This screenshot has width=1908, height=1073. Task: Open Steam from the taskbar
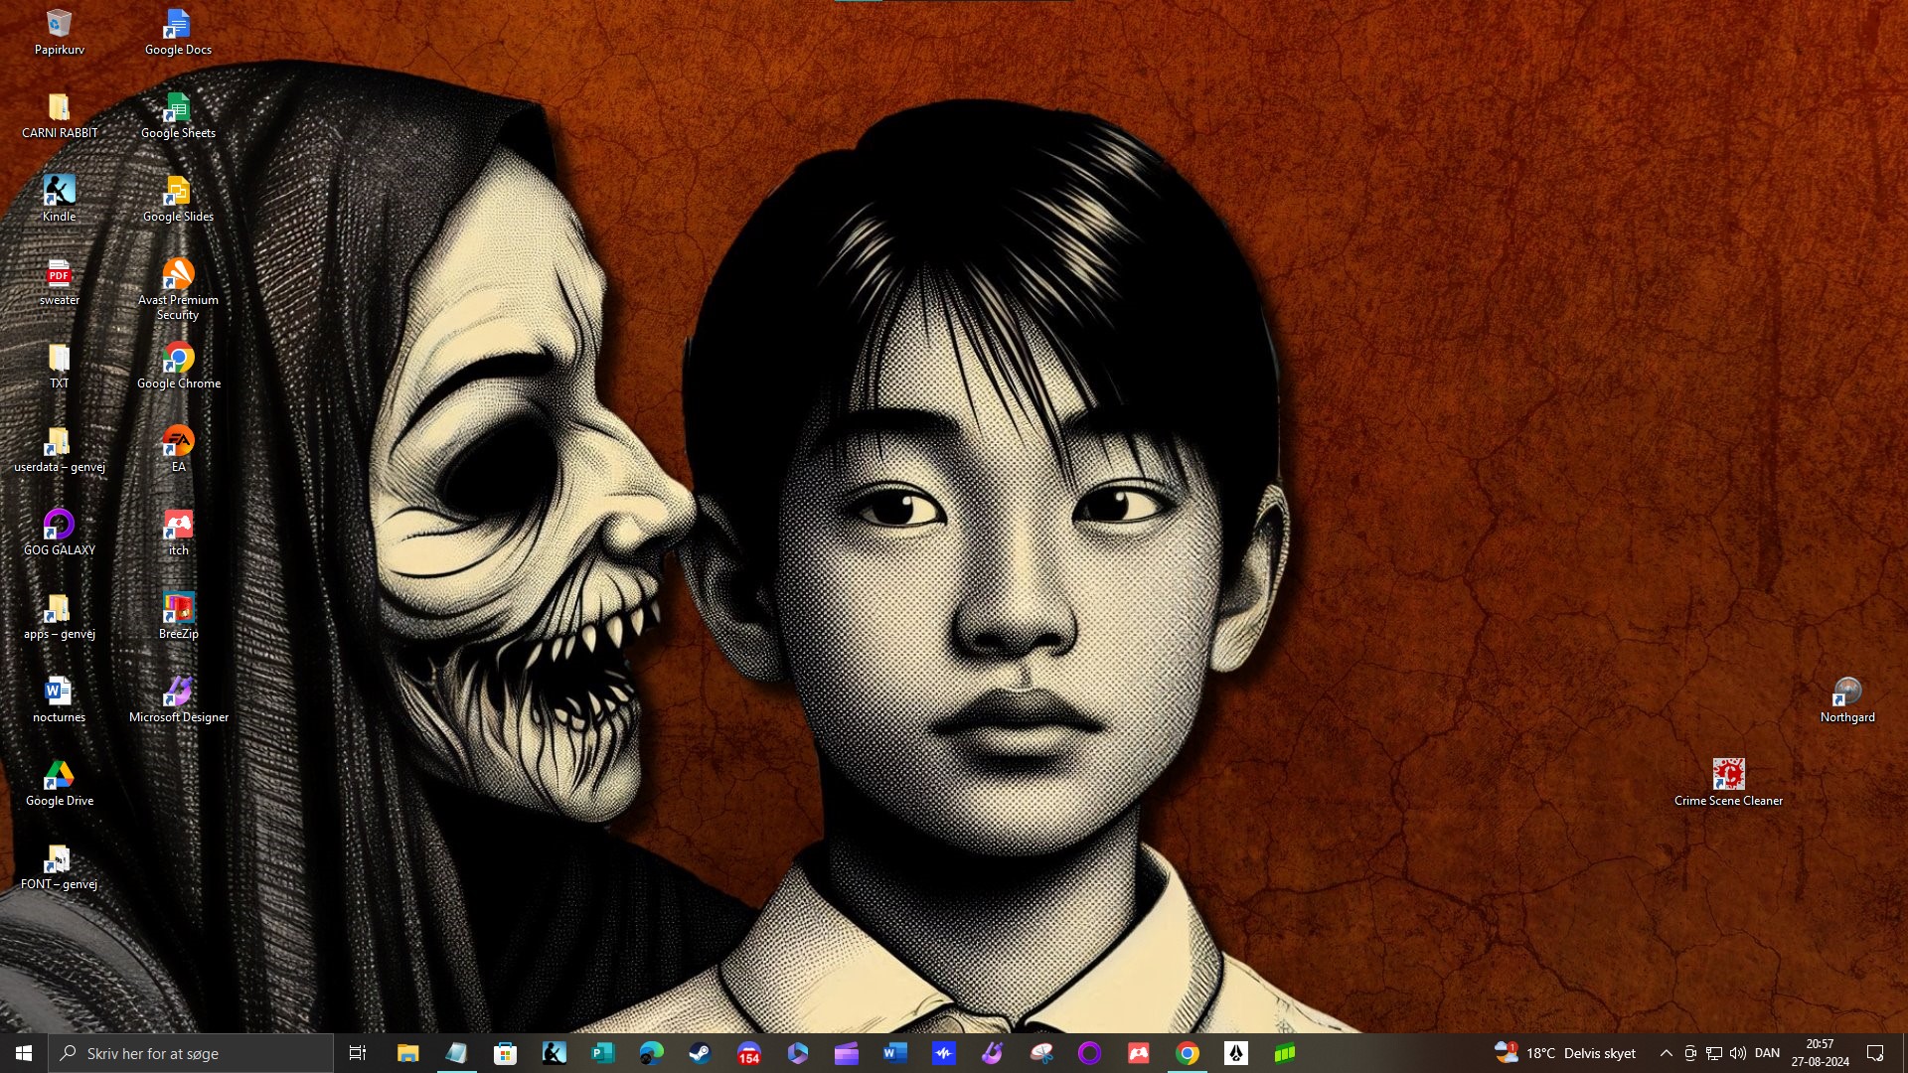700,1053
